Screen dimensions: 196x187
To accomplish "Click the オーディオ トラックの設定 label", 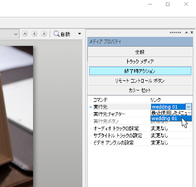I will point(116,128).
